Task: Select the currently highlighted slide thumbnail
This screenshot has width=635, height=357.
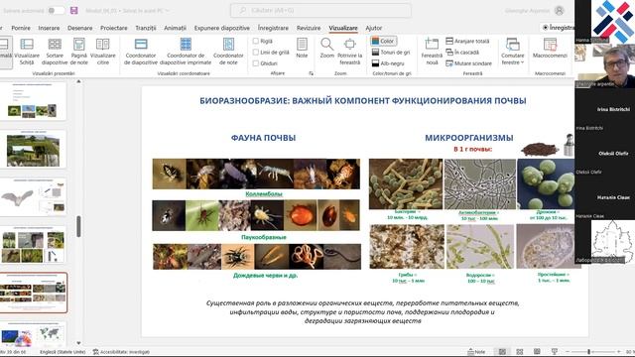Action: (x=33, y=293)
